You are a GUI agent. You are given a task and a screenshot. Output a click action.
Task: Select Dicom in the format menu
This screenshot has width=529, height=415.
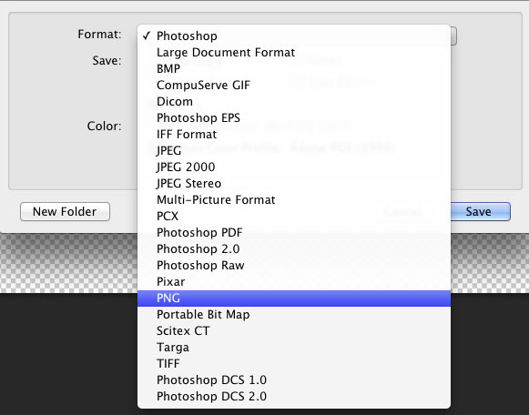point(294,101)
